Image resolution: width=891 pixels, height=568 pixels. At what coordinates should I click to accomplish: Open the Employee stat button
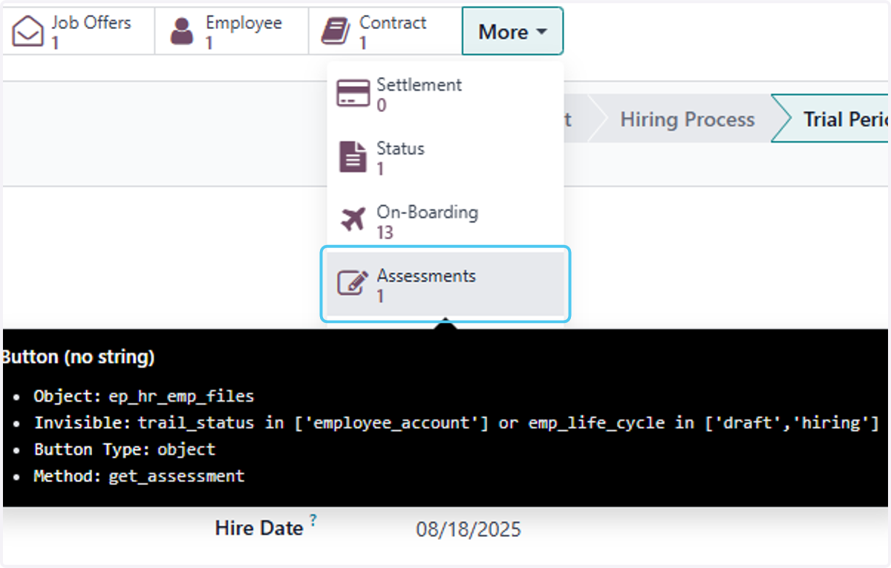pyautogui.click(x=232, y=32)
